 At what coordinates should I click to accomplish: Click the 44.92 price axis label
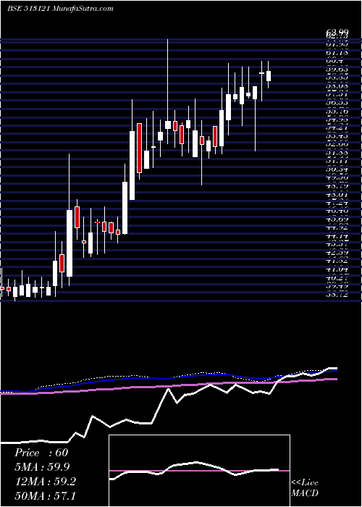pos(337,227)
